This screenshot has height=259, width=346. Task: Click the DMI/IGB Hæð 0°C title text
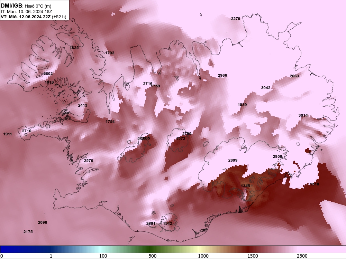(x=26, y=6)
